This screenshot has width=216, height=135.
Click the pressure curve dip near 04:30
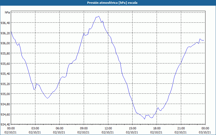coord(48,98)
